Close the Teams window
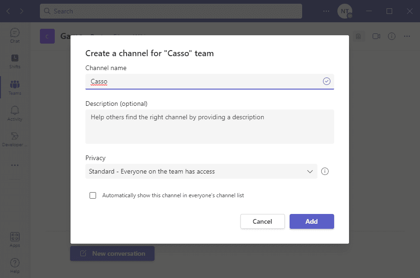 pos(409,11)
